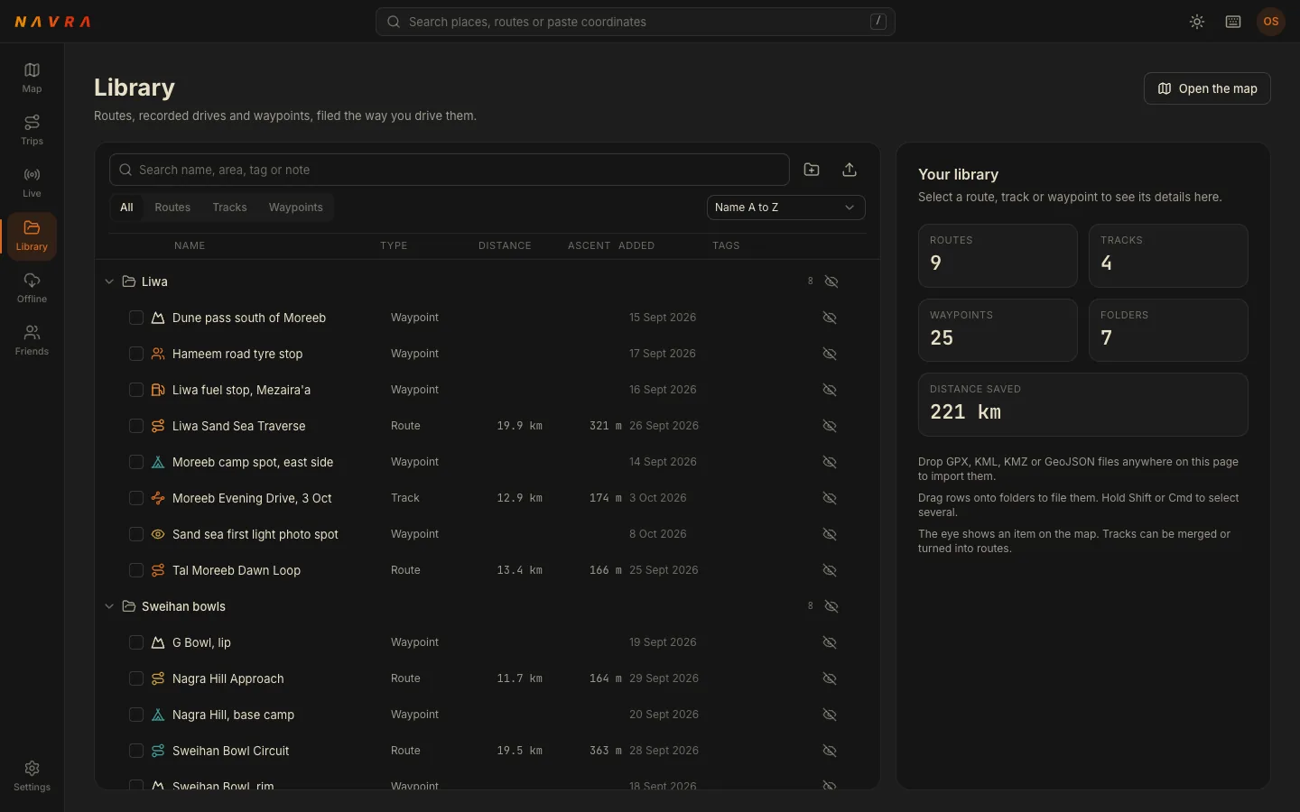1300x812 pixels.
Task: Collapse the Liwa folder chevron
Action: pyautogui.click(x=109, y=281)
